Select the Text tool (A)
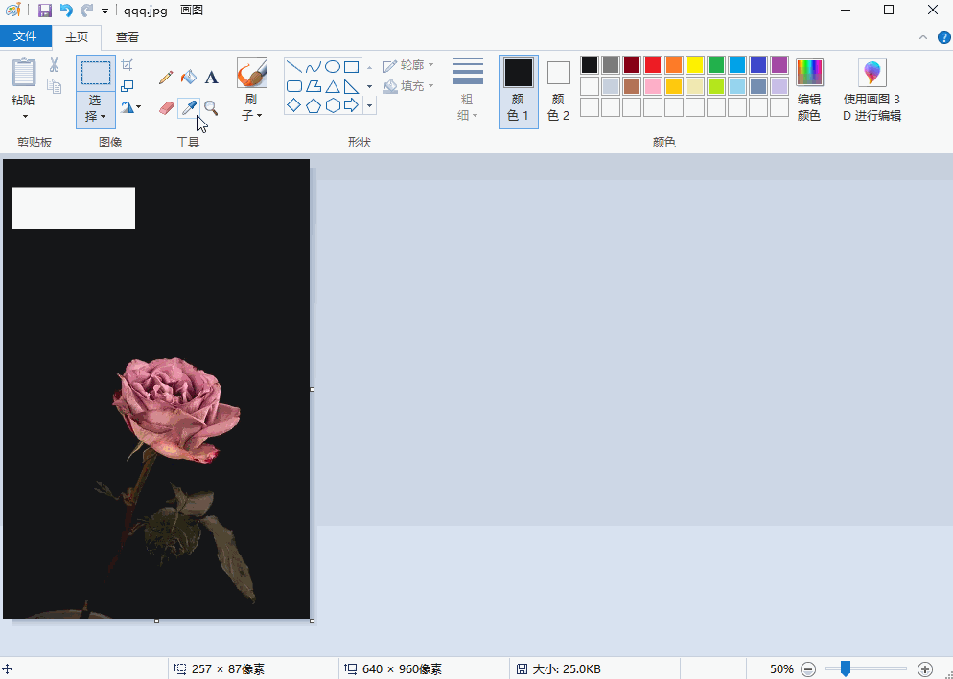953x679 pixels. 212,78
